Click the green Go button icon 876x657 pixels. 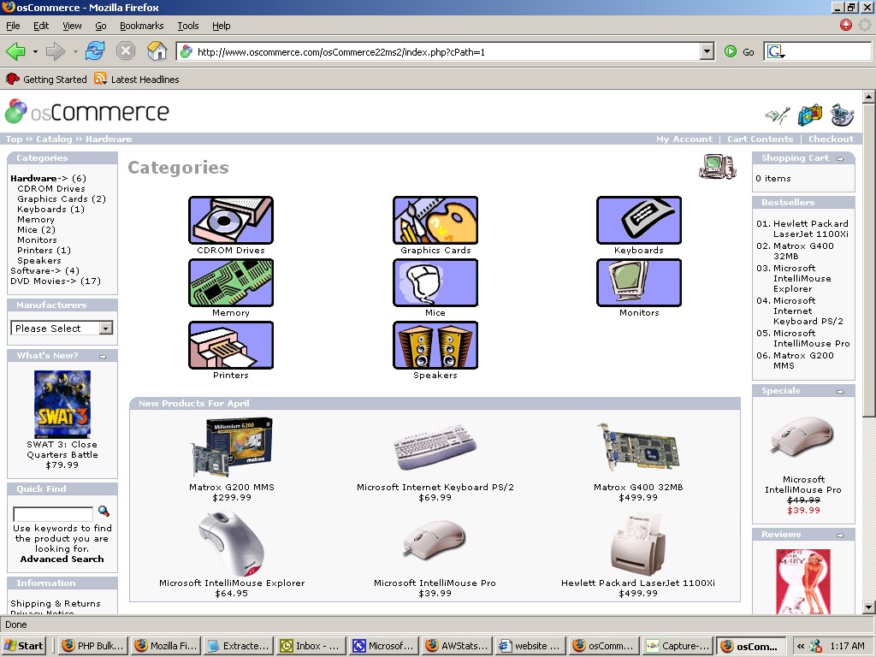coord(731,51)
